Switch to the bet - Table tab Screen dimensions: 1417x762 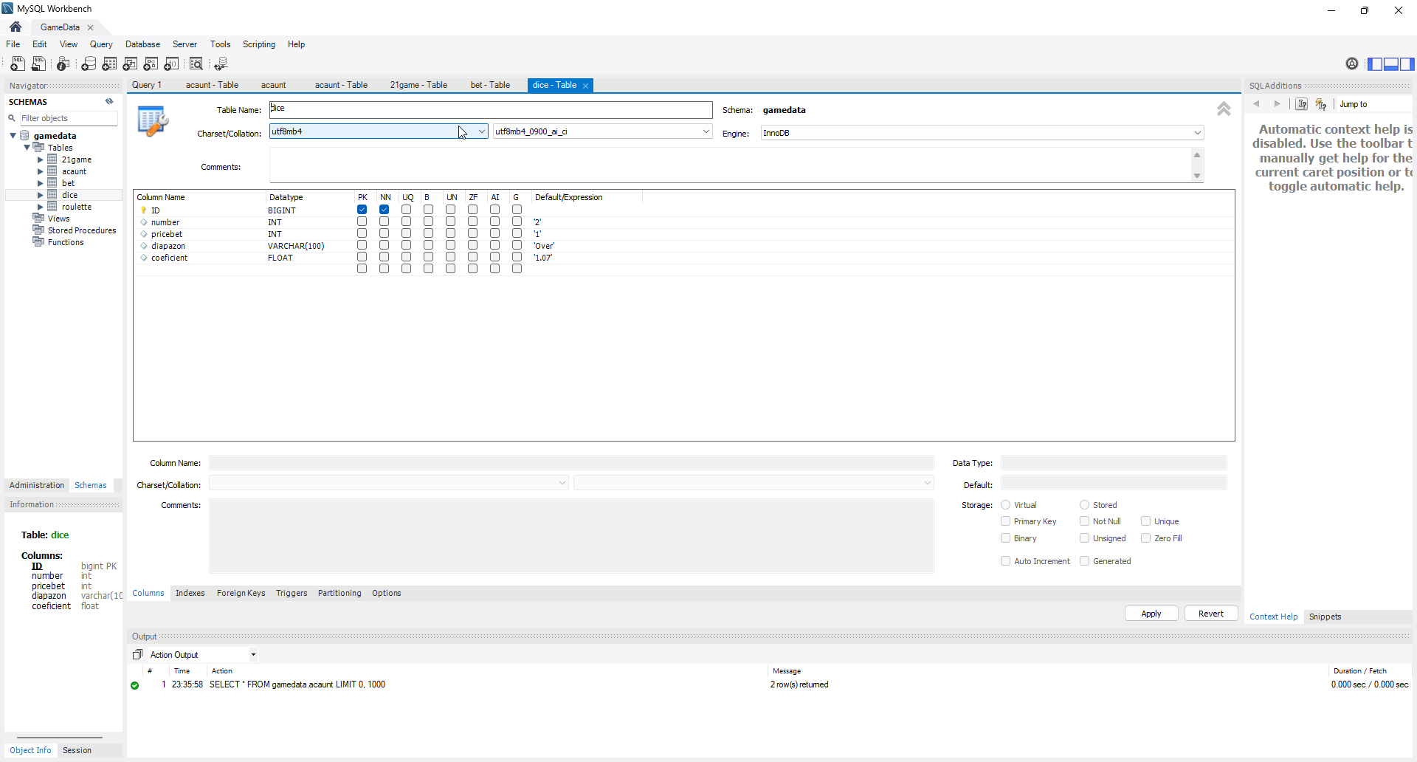click(x=490, y=85)
